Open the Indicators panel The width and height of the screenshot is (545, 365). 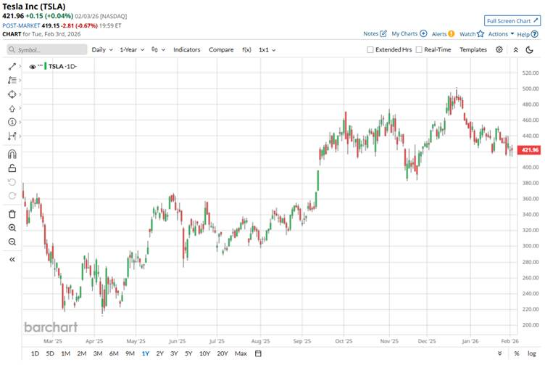tap(187, 50)
